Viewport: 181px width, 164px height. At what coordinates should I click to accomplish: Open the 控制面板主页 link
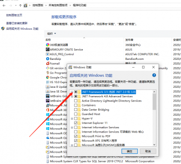[x=14, y=15]
